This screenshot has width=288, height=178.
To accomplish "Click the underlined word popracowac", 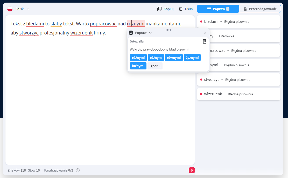I will click(103, 24).
